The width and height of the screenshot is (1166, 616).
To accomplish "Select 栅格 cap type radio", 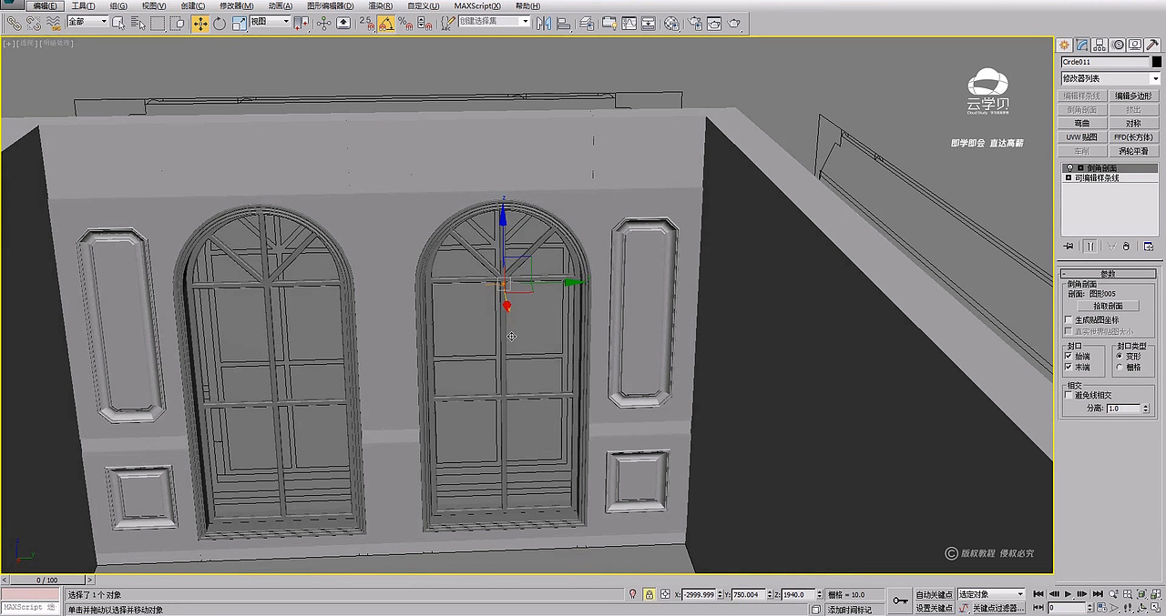I will pos(1120,368).
